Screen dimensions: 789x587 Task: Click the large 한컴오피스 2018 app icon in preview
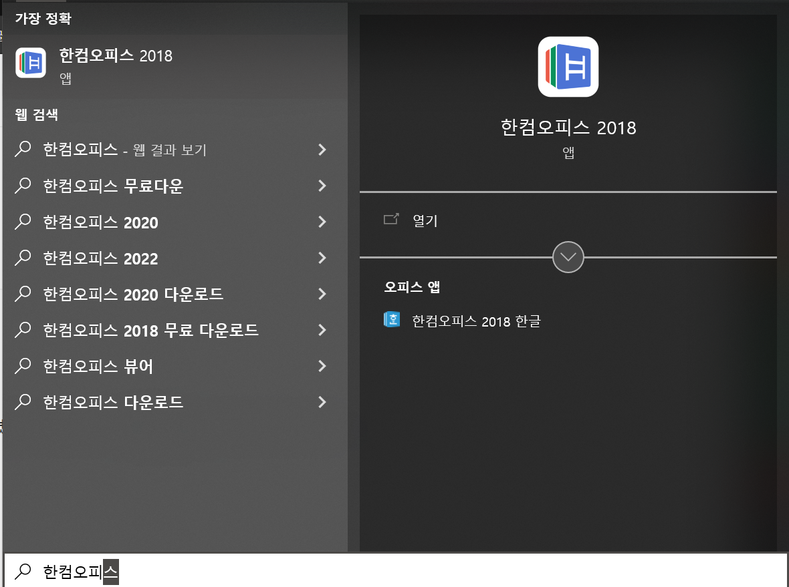click(x=568, y=67)
